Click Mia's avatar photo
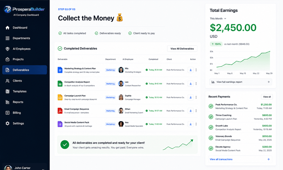The image size is (283, 170). (121, 70)
